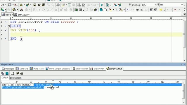
Task: Convert selection to lowercase abc
Action: [x=142, y=10]
